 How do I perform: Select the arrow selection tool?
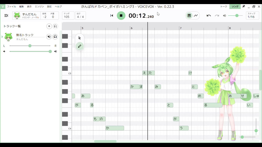tap(79, 38)
